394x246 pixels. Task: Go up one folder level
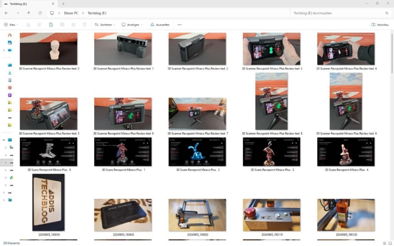pos(28,13)
